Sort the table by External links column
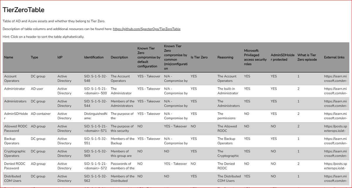The height and width of the screenshot is (188, 352). point(334,57)
